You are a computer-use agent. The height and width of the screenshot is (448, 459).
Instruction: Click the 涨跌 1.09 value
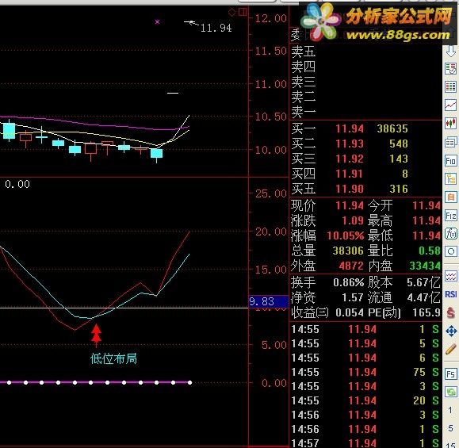353,220
